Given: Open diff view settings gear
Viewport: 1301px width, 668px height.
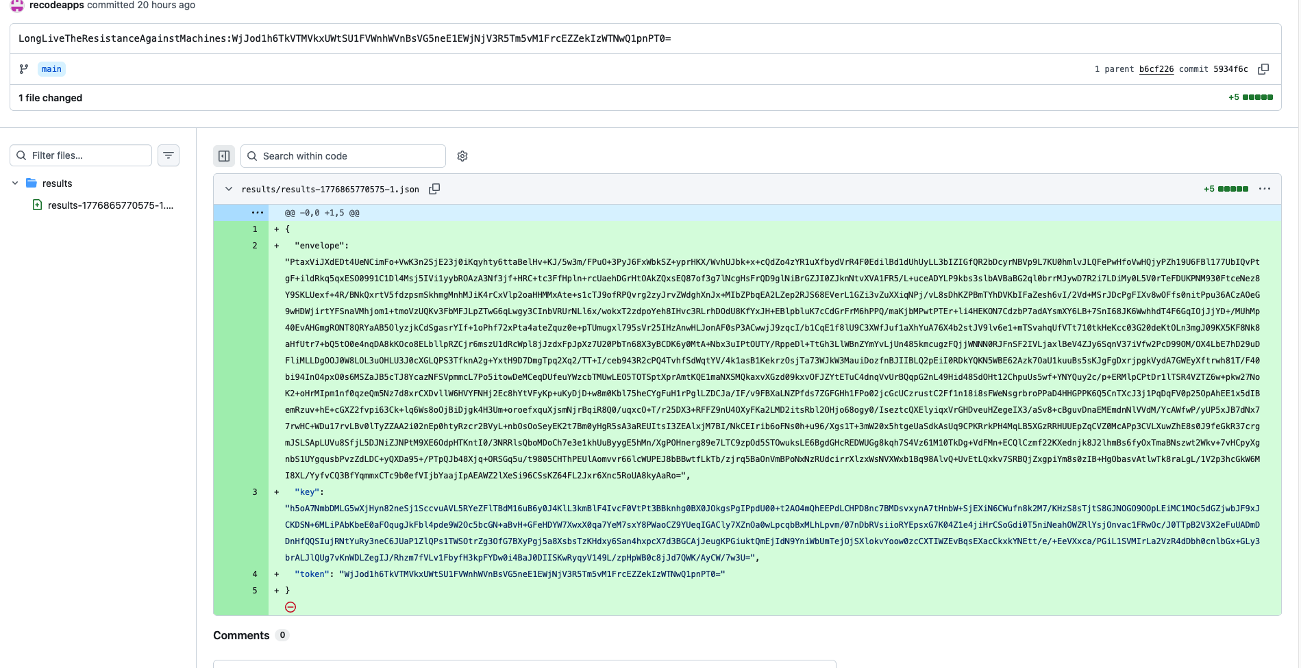Looking at the screenshot, I should 462,156.
